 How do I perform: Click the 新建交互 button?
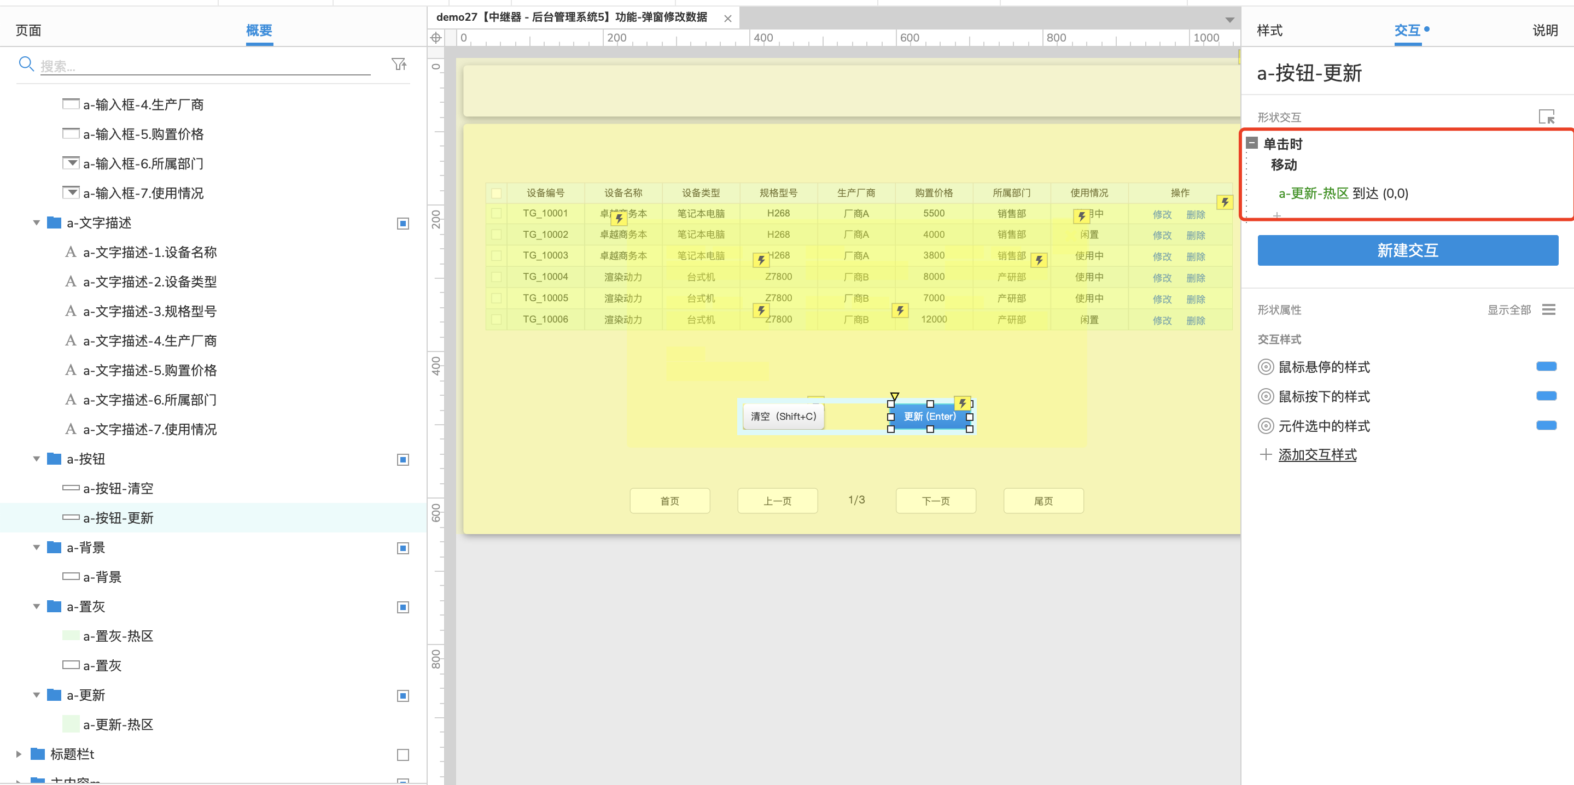pos(1407,250)
